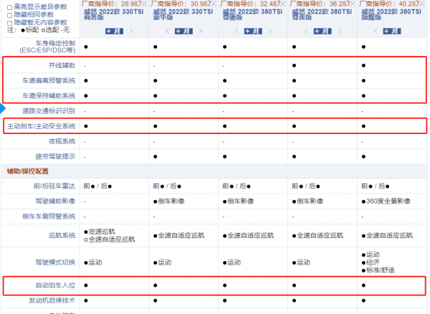This screenshot has height=314, width=430.
Task: Enable 隐藏暂无内容参数 checkbox
Action: [9, 23]
